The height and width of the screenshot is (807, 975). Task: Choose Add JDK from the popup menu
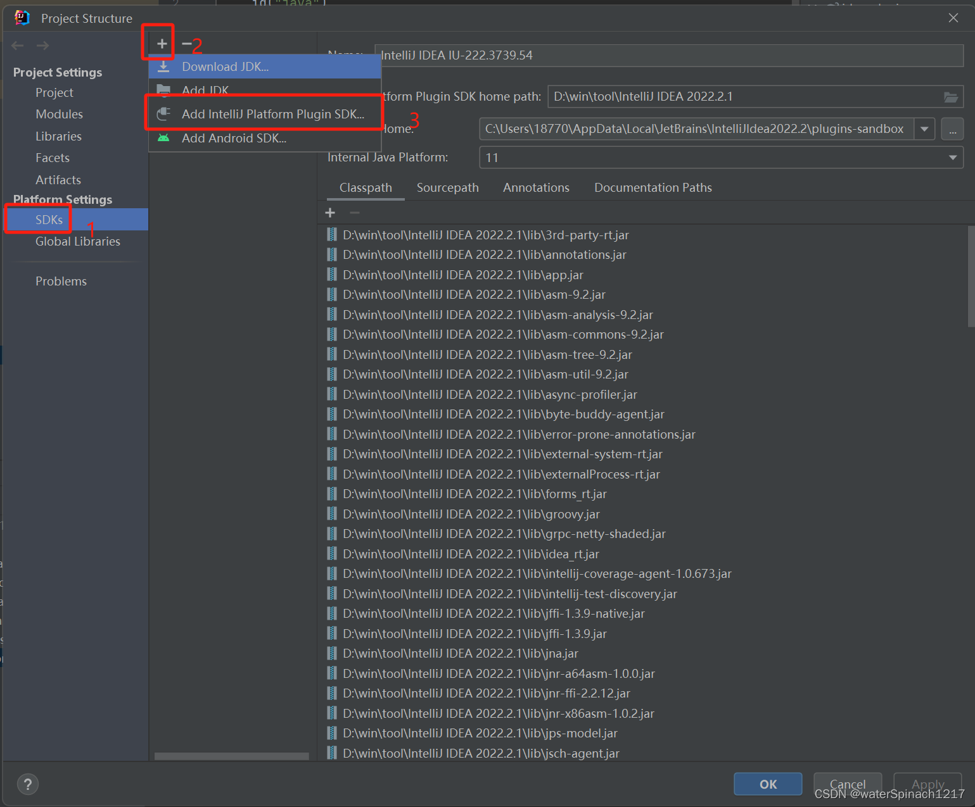265,91
